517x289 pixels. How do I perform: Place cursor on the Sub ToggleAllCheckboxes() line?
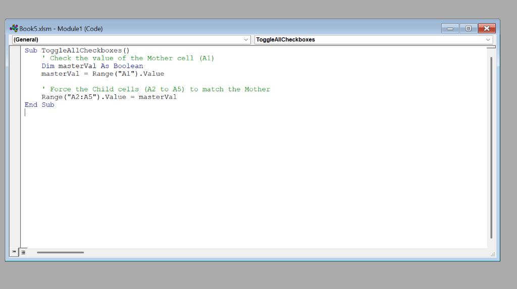77,50
